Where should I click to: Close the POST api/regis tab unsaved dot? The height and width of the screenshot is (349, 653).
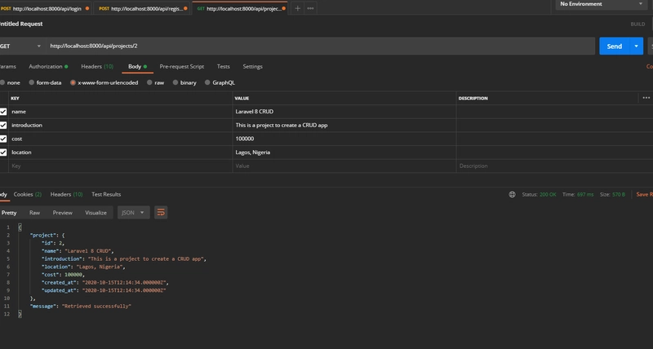(185, 8)
